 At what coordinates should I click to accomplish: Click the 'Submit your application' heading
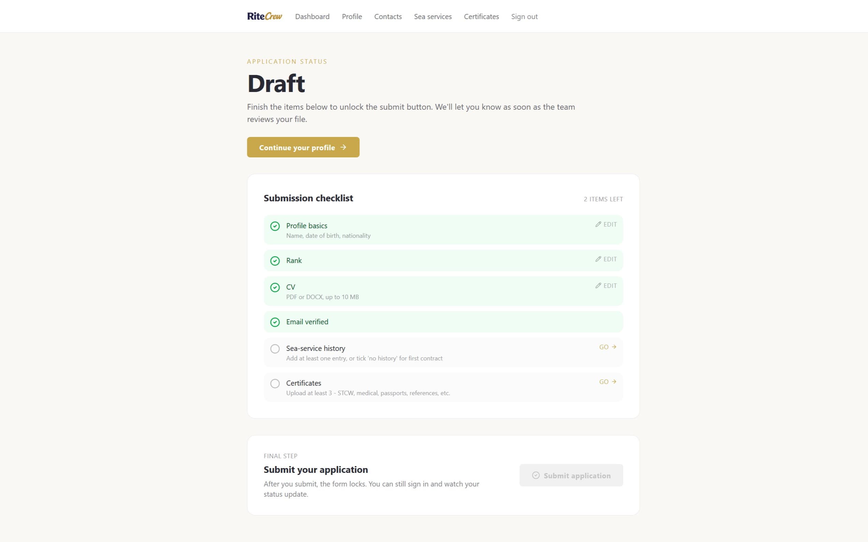coord(315,469)
